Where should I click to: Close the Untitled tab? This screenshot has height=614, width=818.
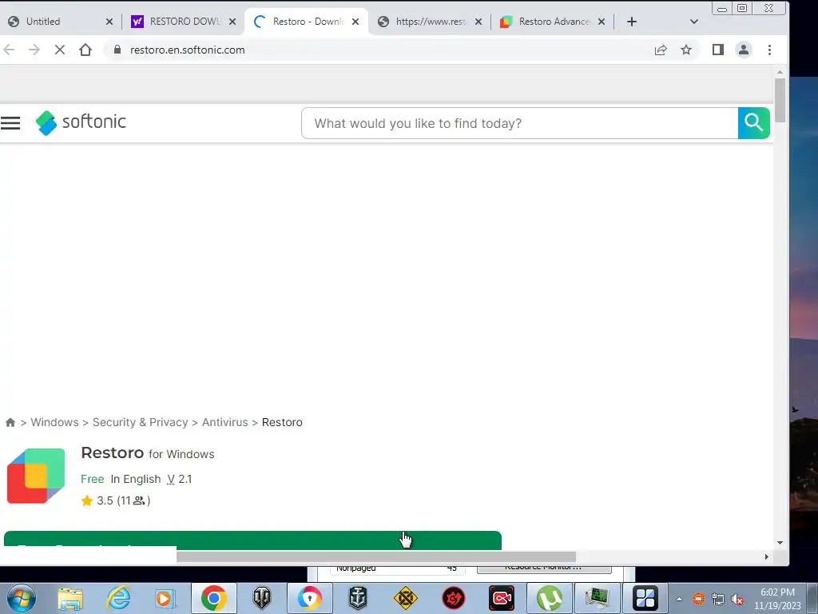coord(109,22)
